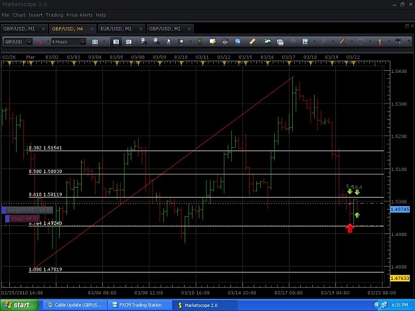Click the 0.618 1.50119 Fibonacci label
This screenshot has width=415, height=311.
45,194
